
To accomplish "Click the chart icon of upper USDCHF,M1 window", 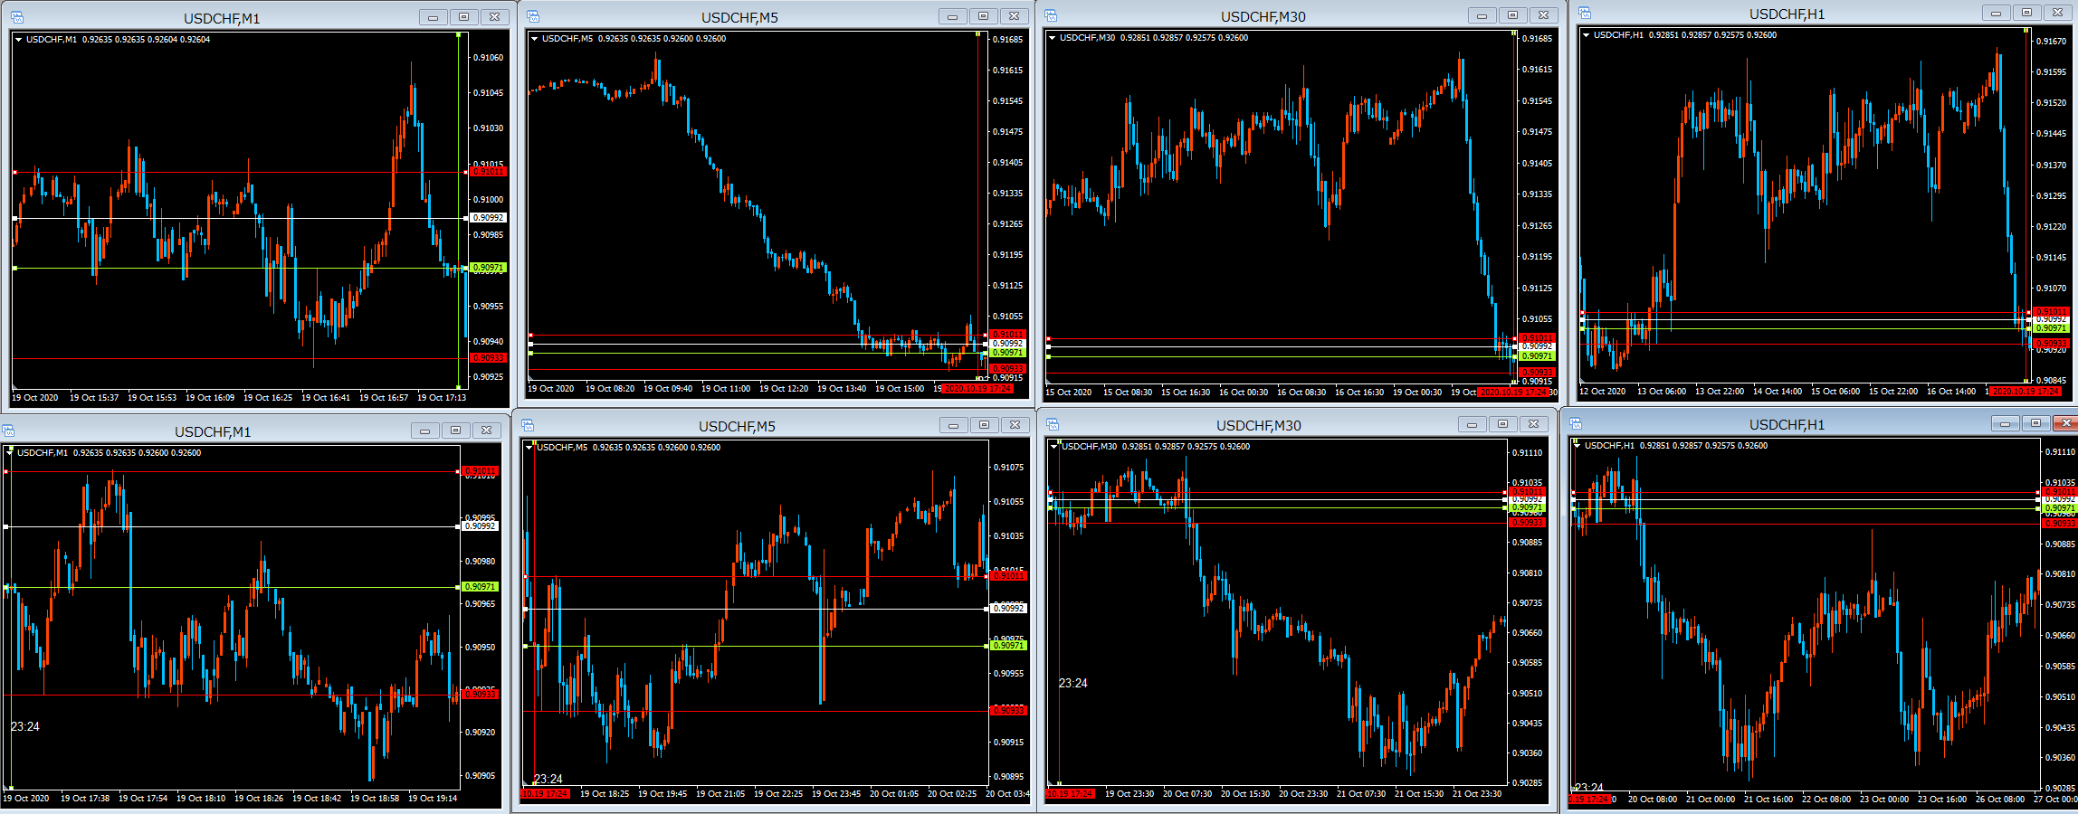I will point(17,17).
